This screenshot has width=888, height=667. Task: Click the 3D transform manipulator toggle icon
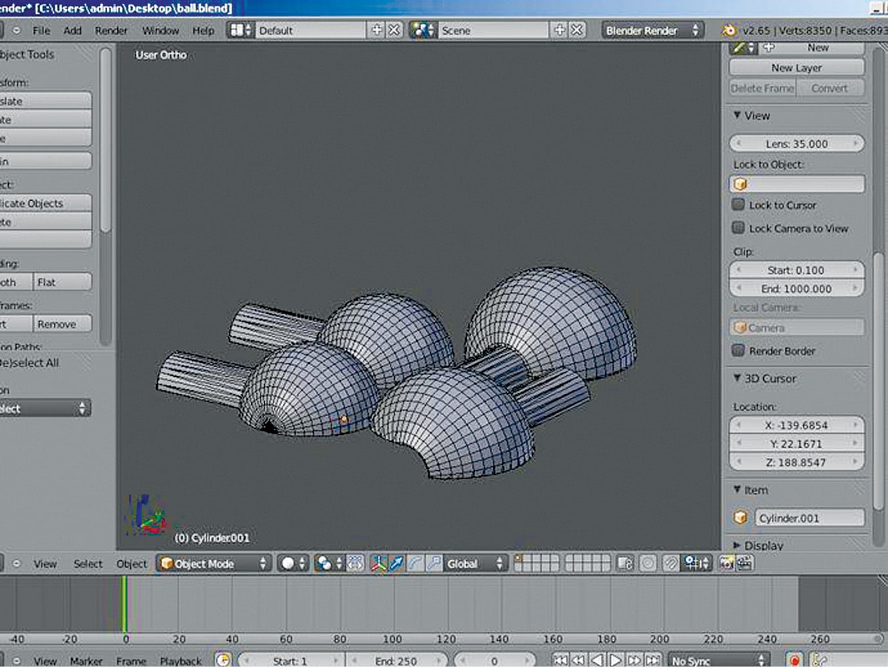pyautogui.click(x=379, y=564)
